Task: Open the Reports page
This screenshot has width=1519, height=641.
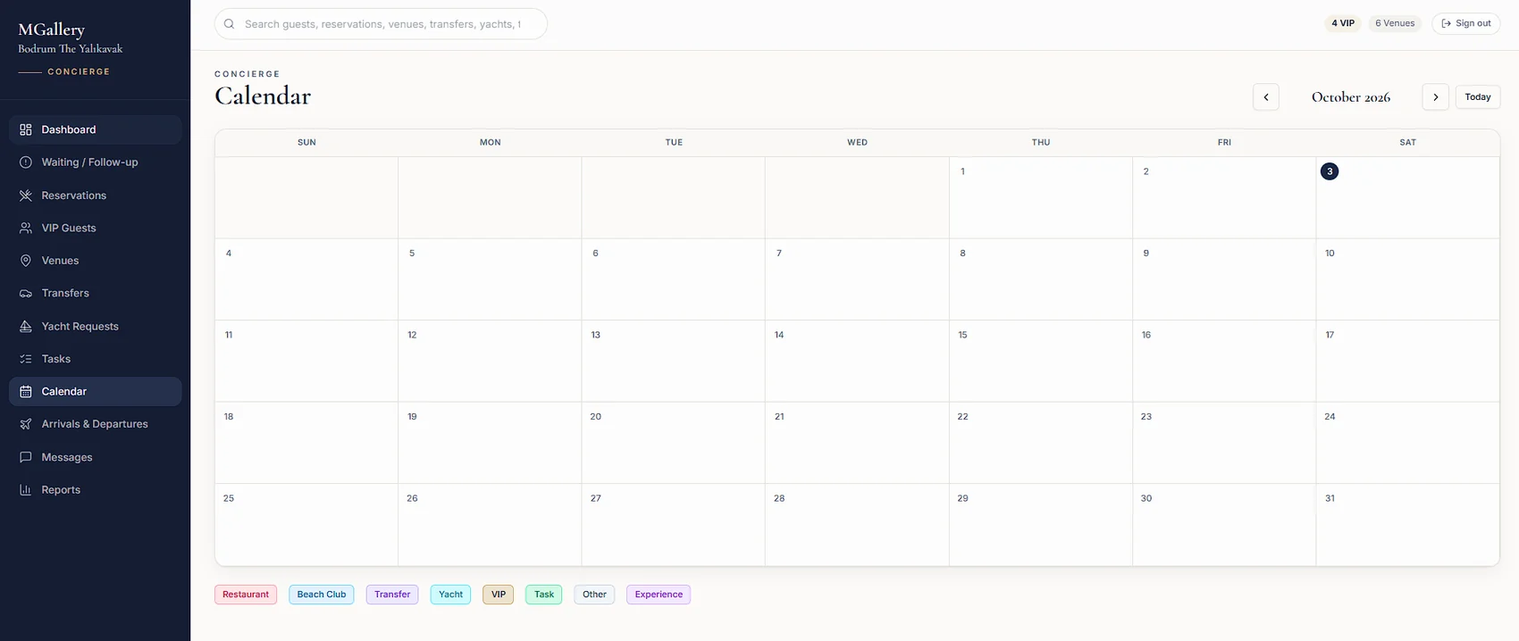Action: point(96,489)
